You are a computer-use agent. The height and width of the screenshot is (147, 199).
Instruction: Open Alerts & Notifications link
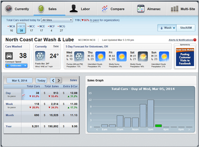pyautogui.click(x=181, y=40)
